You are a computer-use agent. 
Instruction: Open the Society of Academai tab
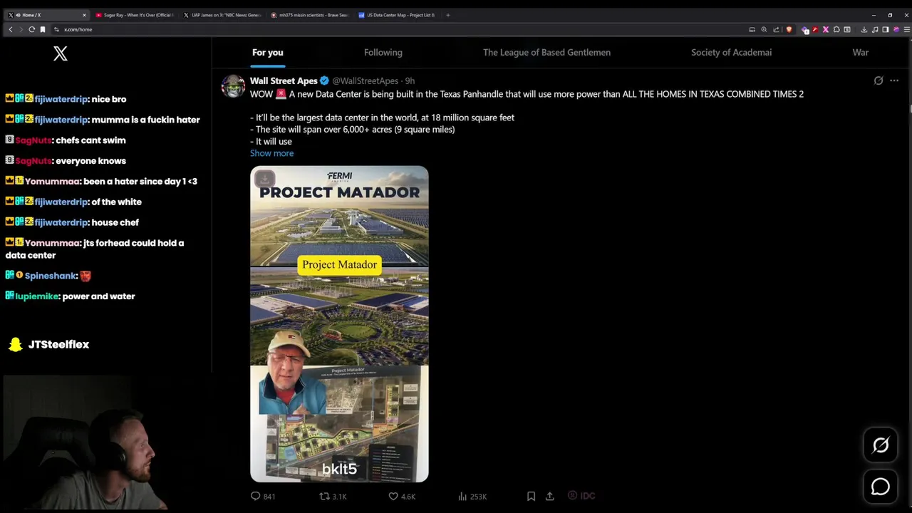coord(731,52)
